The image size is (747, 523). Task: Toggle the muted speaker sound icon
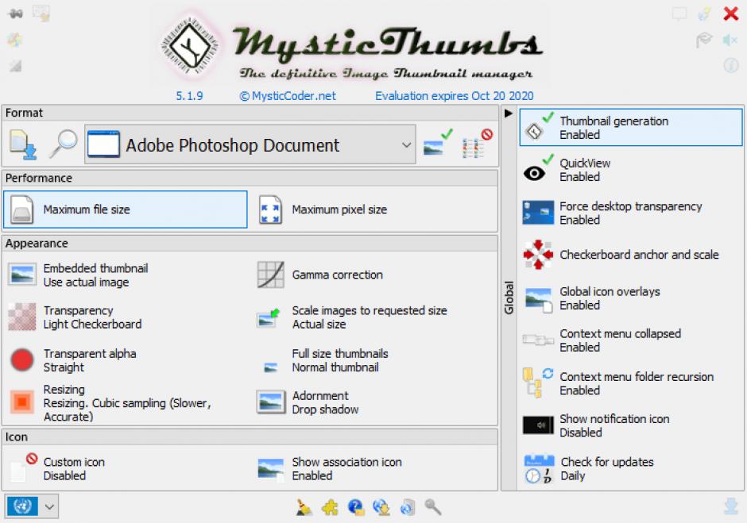coord(730,40)
